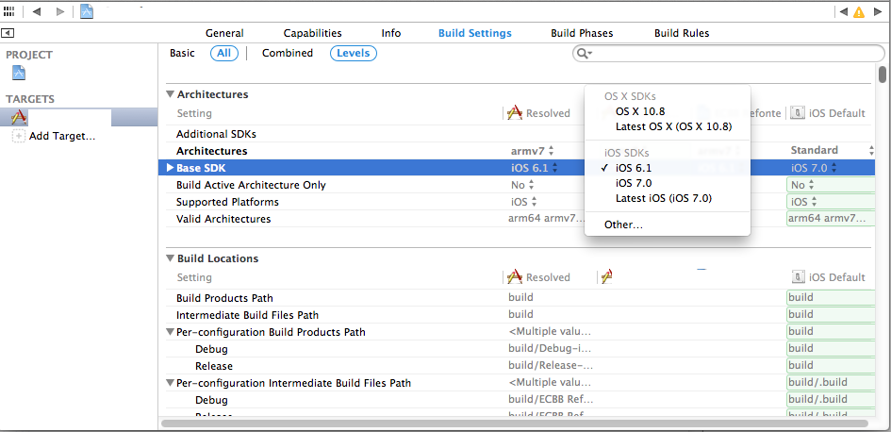Click the project file icon in jump bar
The image size is (891, 432).
87,10
